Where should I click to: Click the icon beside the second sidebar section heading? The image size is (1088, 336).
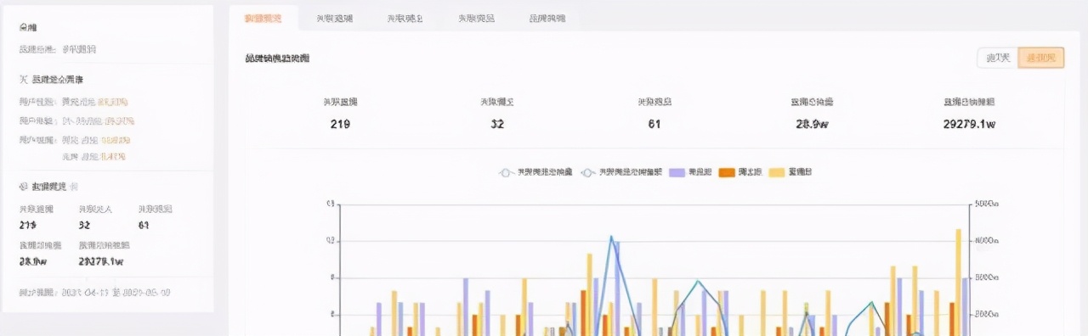pyautogui.click(x=24, y=80)
